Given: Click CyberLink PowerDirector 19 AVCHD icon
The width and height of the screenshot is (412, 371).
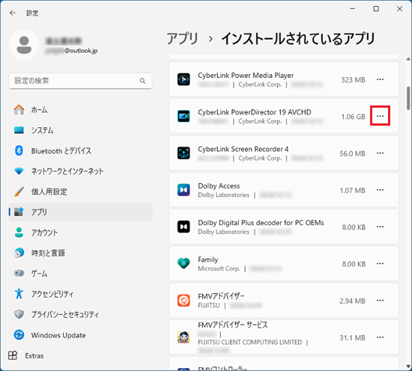Looking at the screenshot, I should [184, 116].
